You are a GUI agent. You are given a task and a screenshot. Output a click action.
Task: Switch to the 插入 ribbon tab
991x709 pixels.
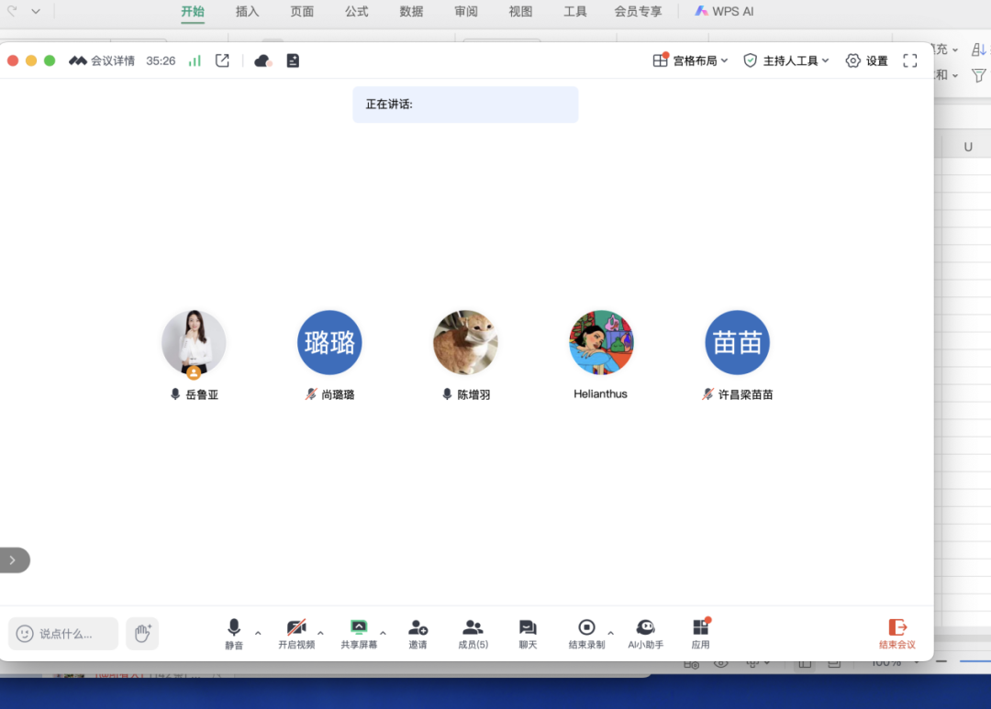[x=247, y=12]
